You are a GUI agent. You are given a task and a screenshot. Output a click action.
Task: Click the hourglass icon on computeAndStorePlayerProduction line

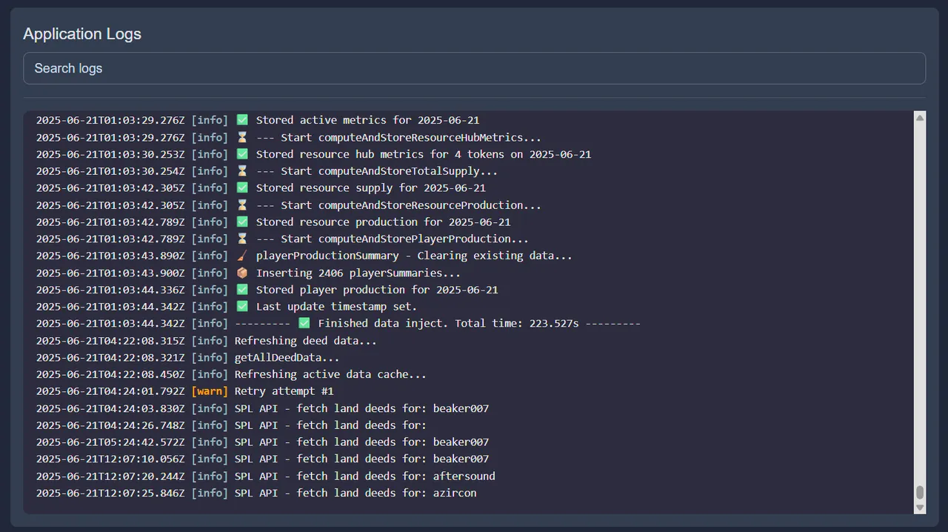(x=242, y=239)
